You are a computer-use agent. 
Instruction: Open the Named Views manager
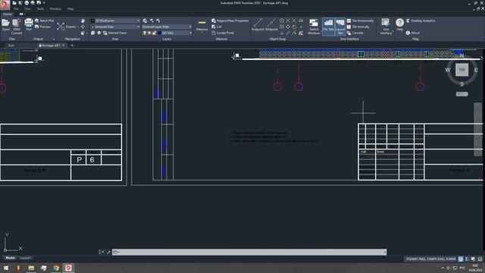click(114, 33)
